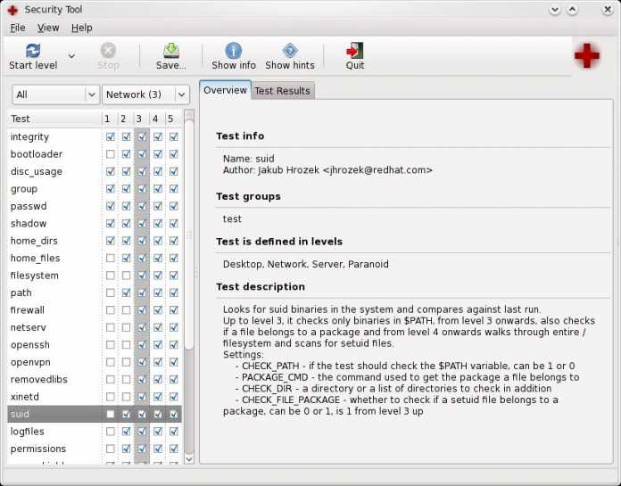The image size is (621, 486).
Task: Minimize the Security Tool window
Action: tap(555, 10)
